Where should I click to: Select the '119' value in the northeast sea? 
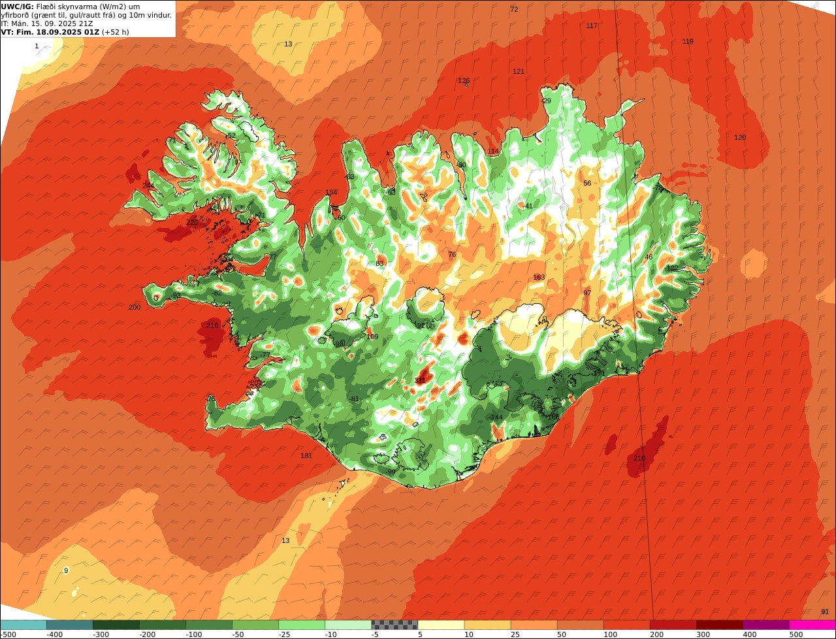click(688, 42)
